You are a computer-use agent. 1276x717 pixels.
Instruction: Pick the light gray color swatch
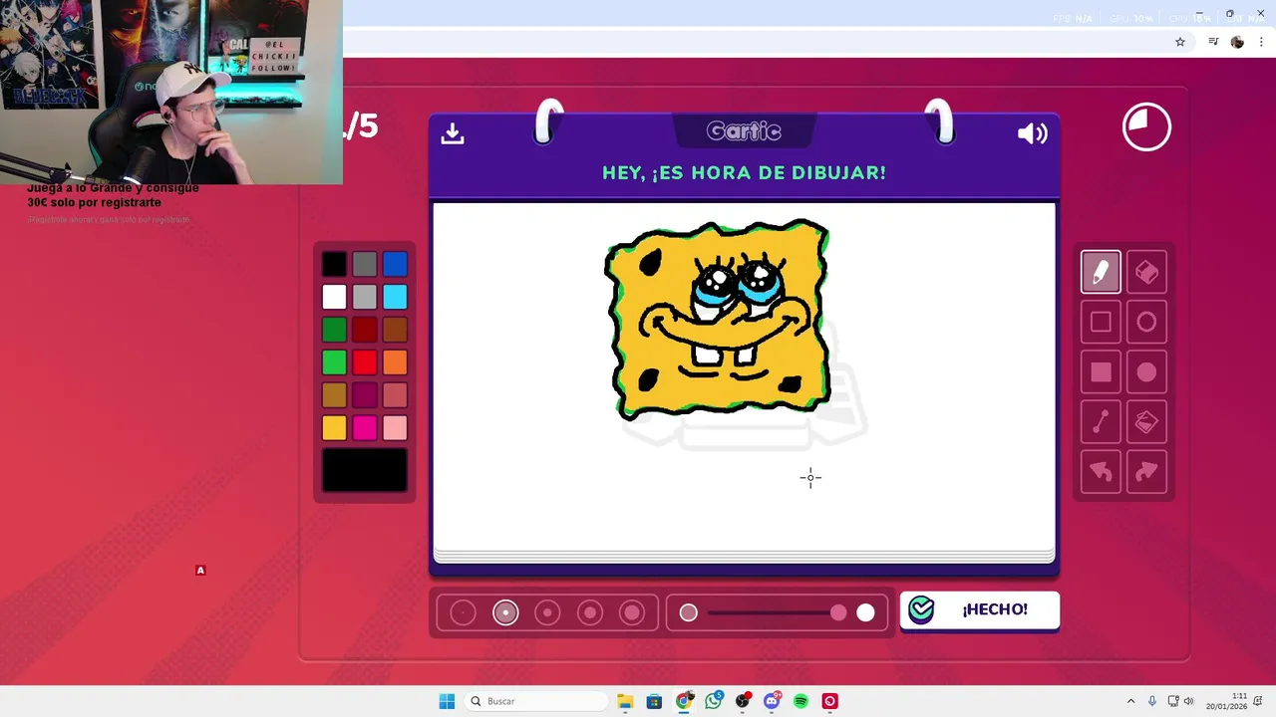point(365,297)
